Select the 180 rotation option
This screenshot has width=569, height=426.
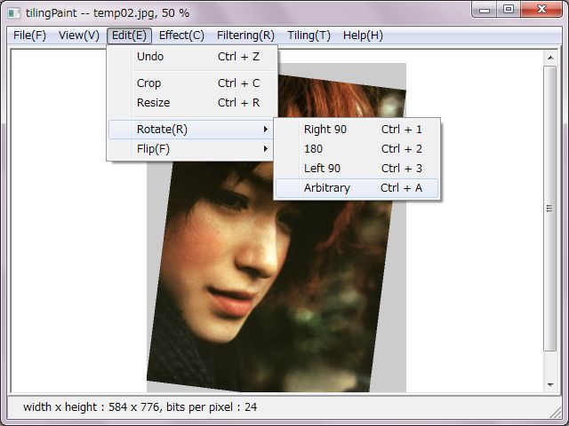click(357, 149)
